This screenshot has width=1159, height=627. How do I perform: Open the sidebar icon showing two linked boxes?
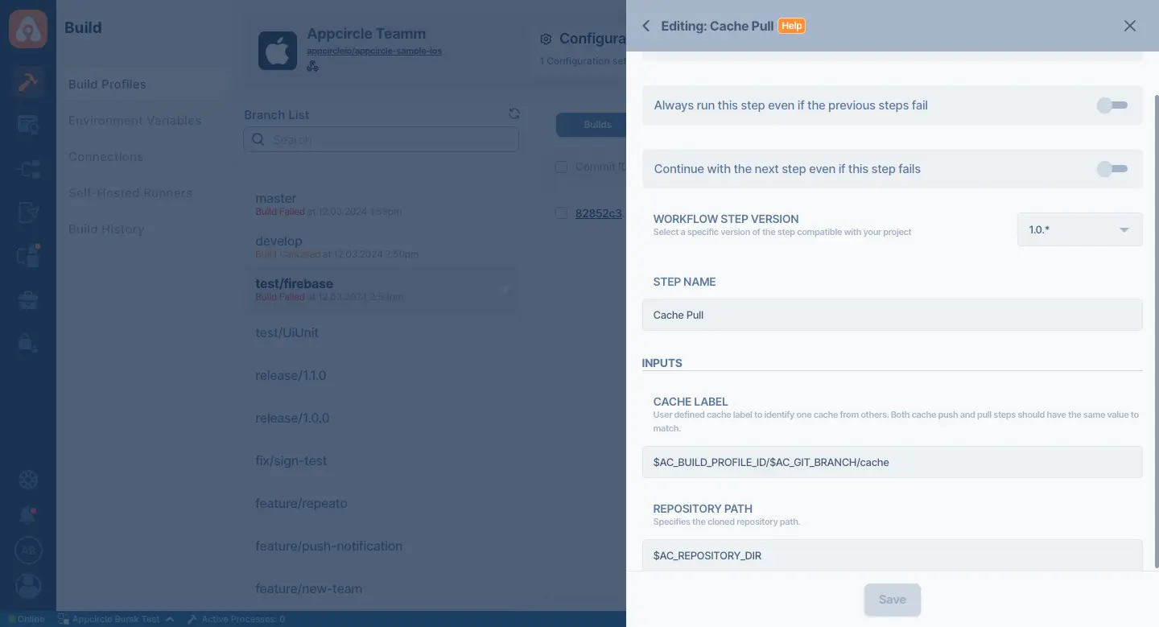tap(28, 169)
